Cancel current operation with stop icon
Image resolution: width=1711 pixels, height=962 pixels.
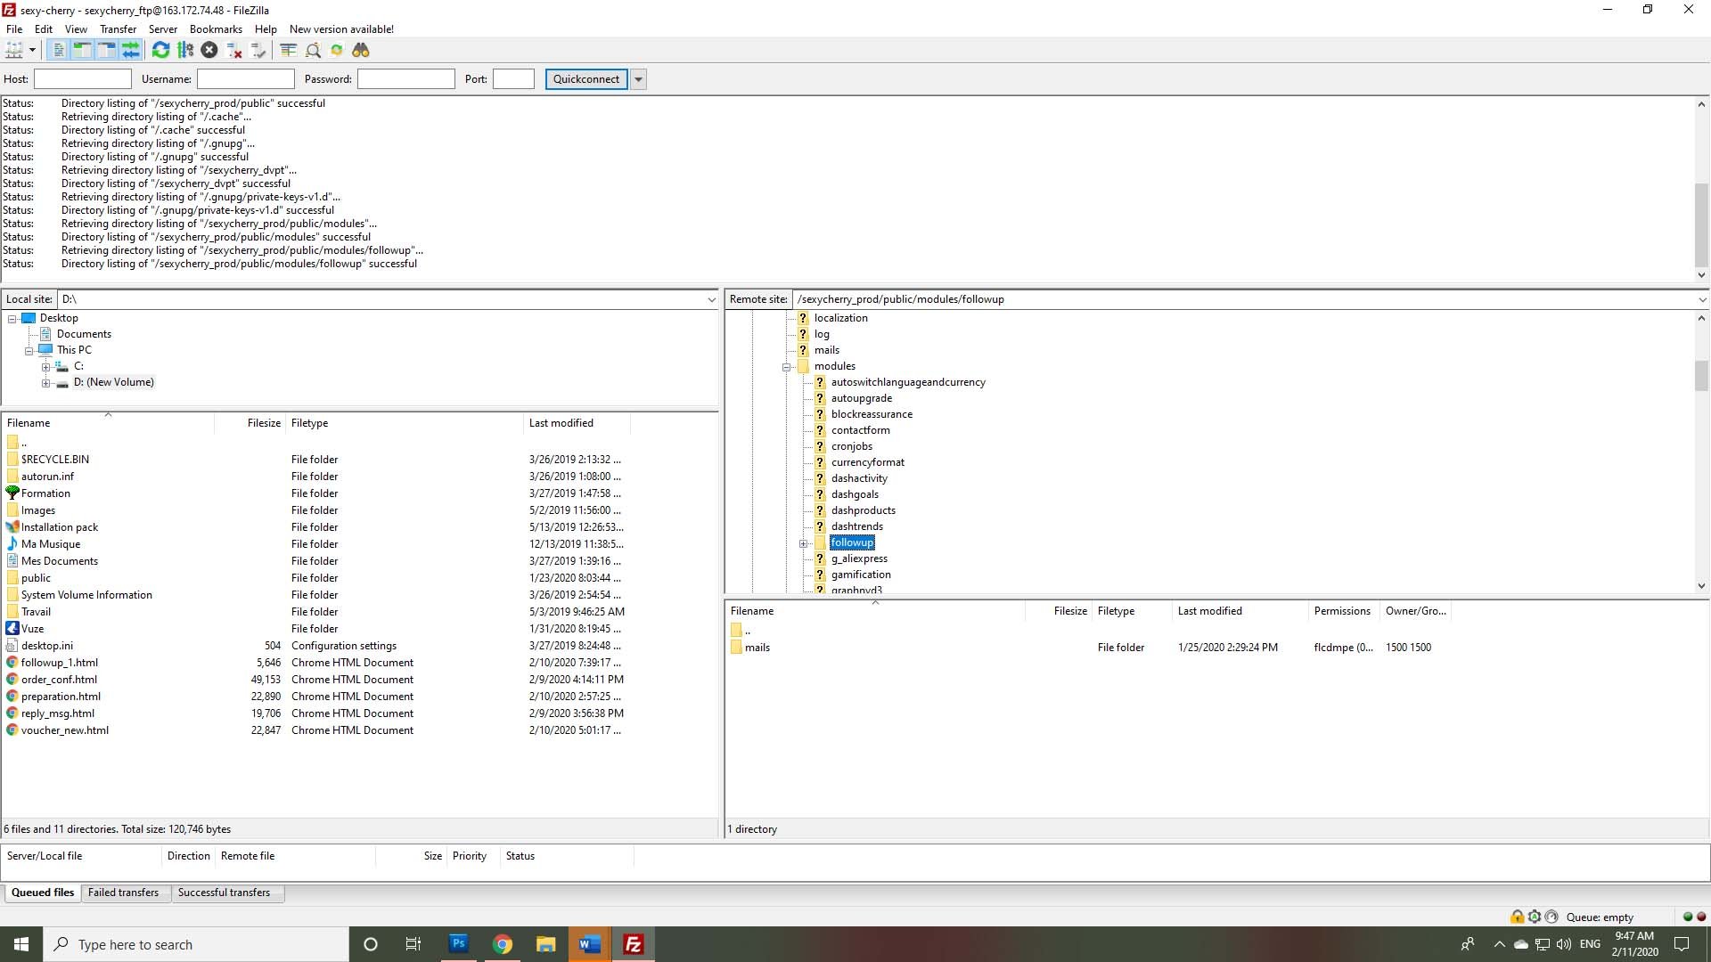(209, 51)
